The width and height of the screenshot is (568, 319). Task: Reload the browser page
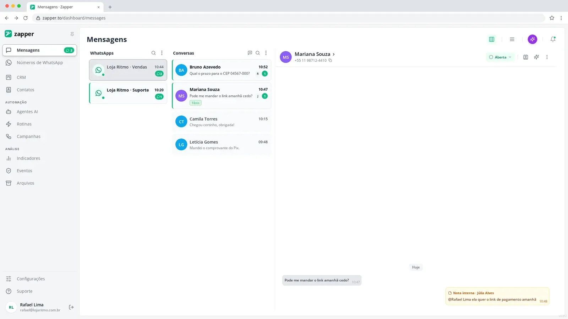26,18
